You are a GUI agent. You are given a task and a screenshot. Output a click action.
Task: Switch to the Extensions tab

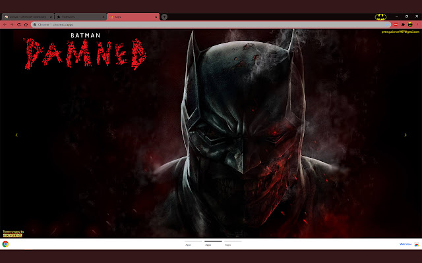click(x=80, y=16)
